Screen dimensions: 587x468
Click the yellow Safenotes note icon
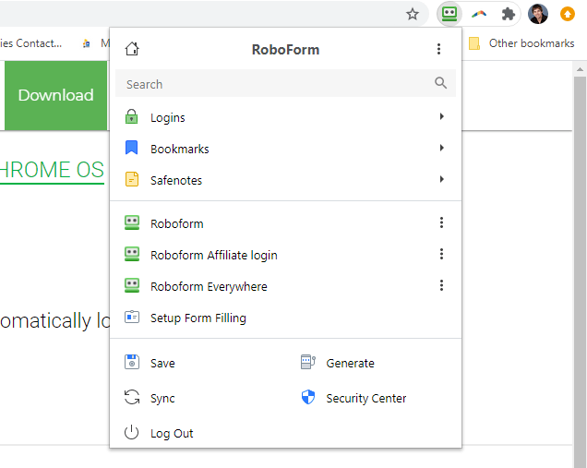tap(131, 179)
